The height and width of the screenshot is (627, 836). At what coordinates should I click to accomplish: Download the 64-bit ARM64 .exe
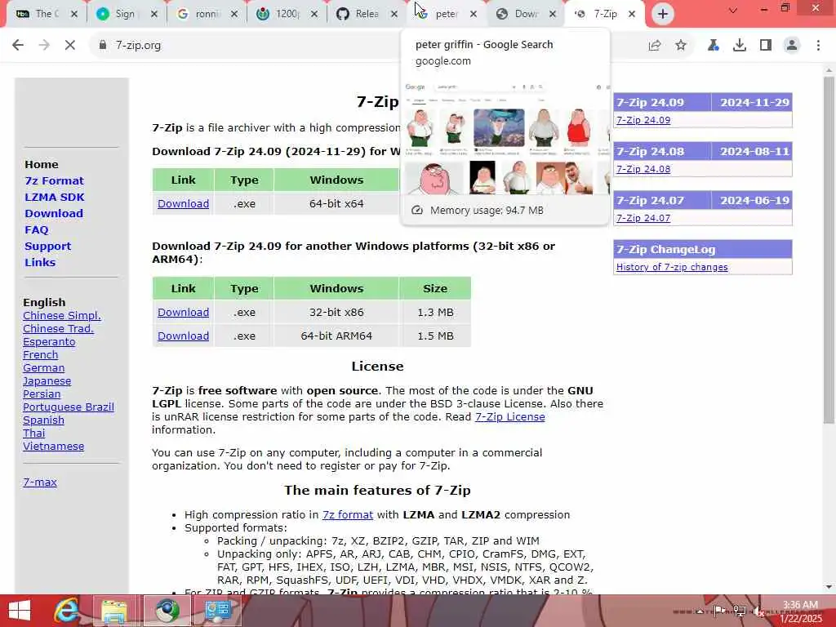pyautogui.click(x=184, y=336)
